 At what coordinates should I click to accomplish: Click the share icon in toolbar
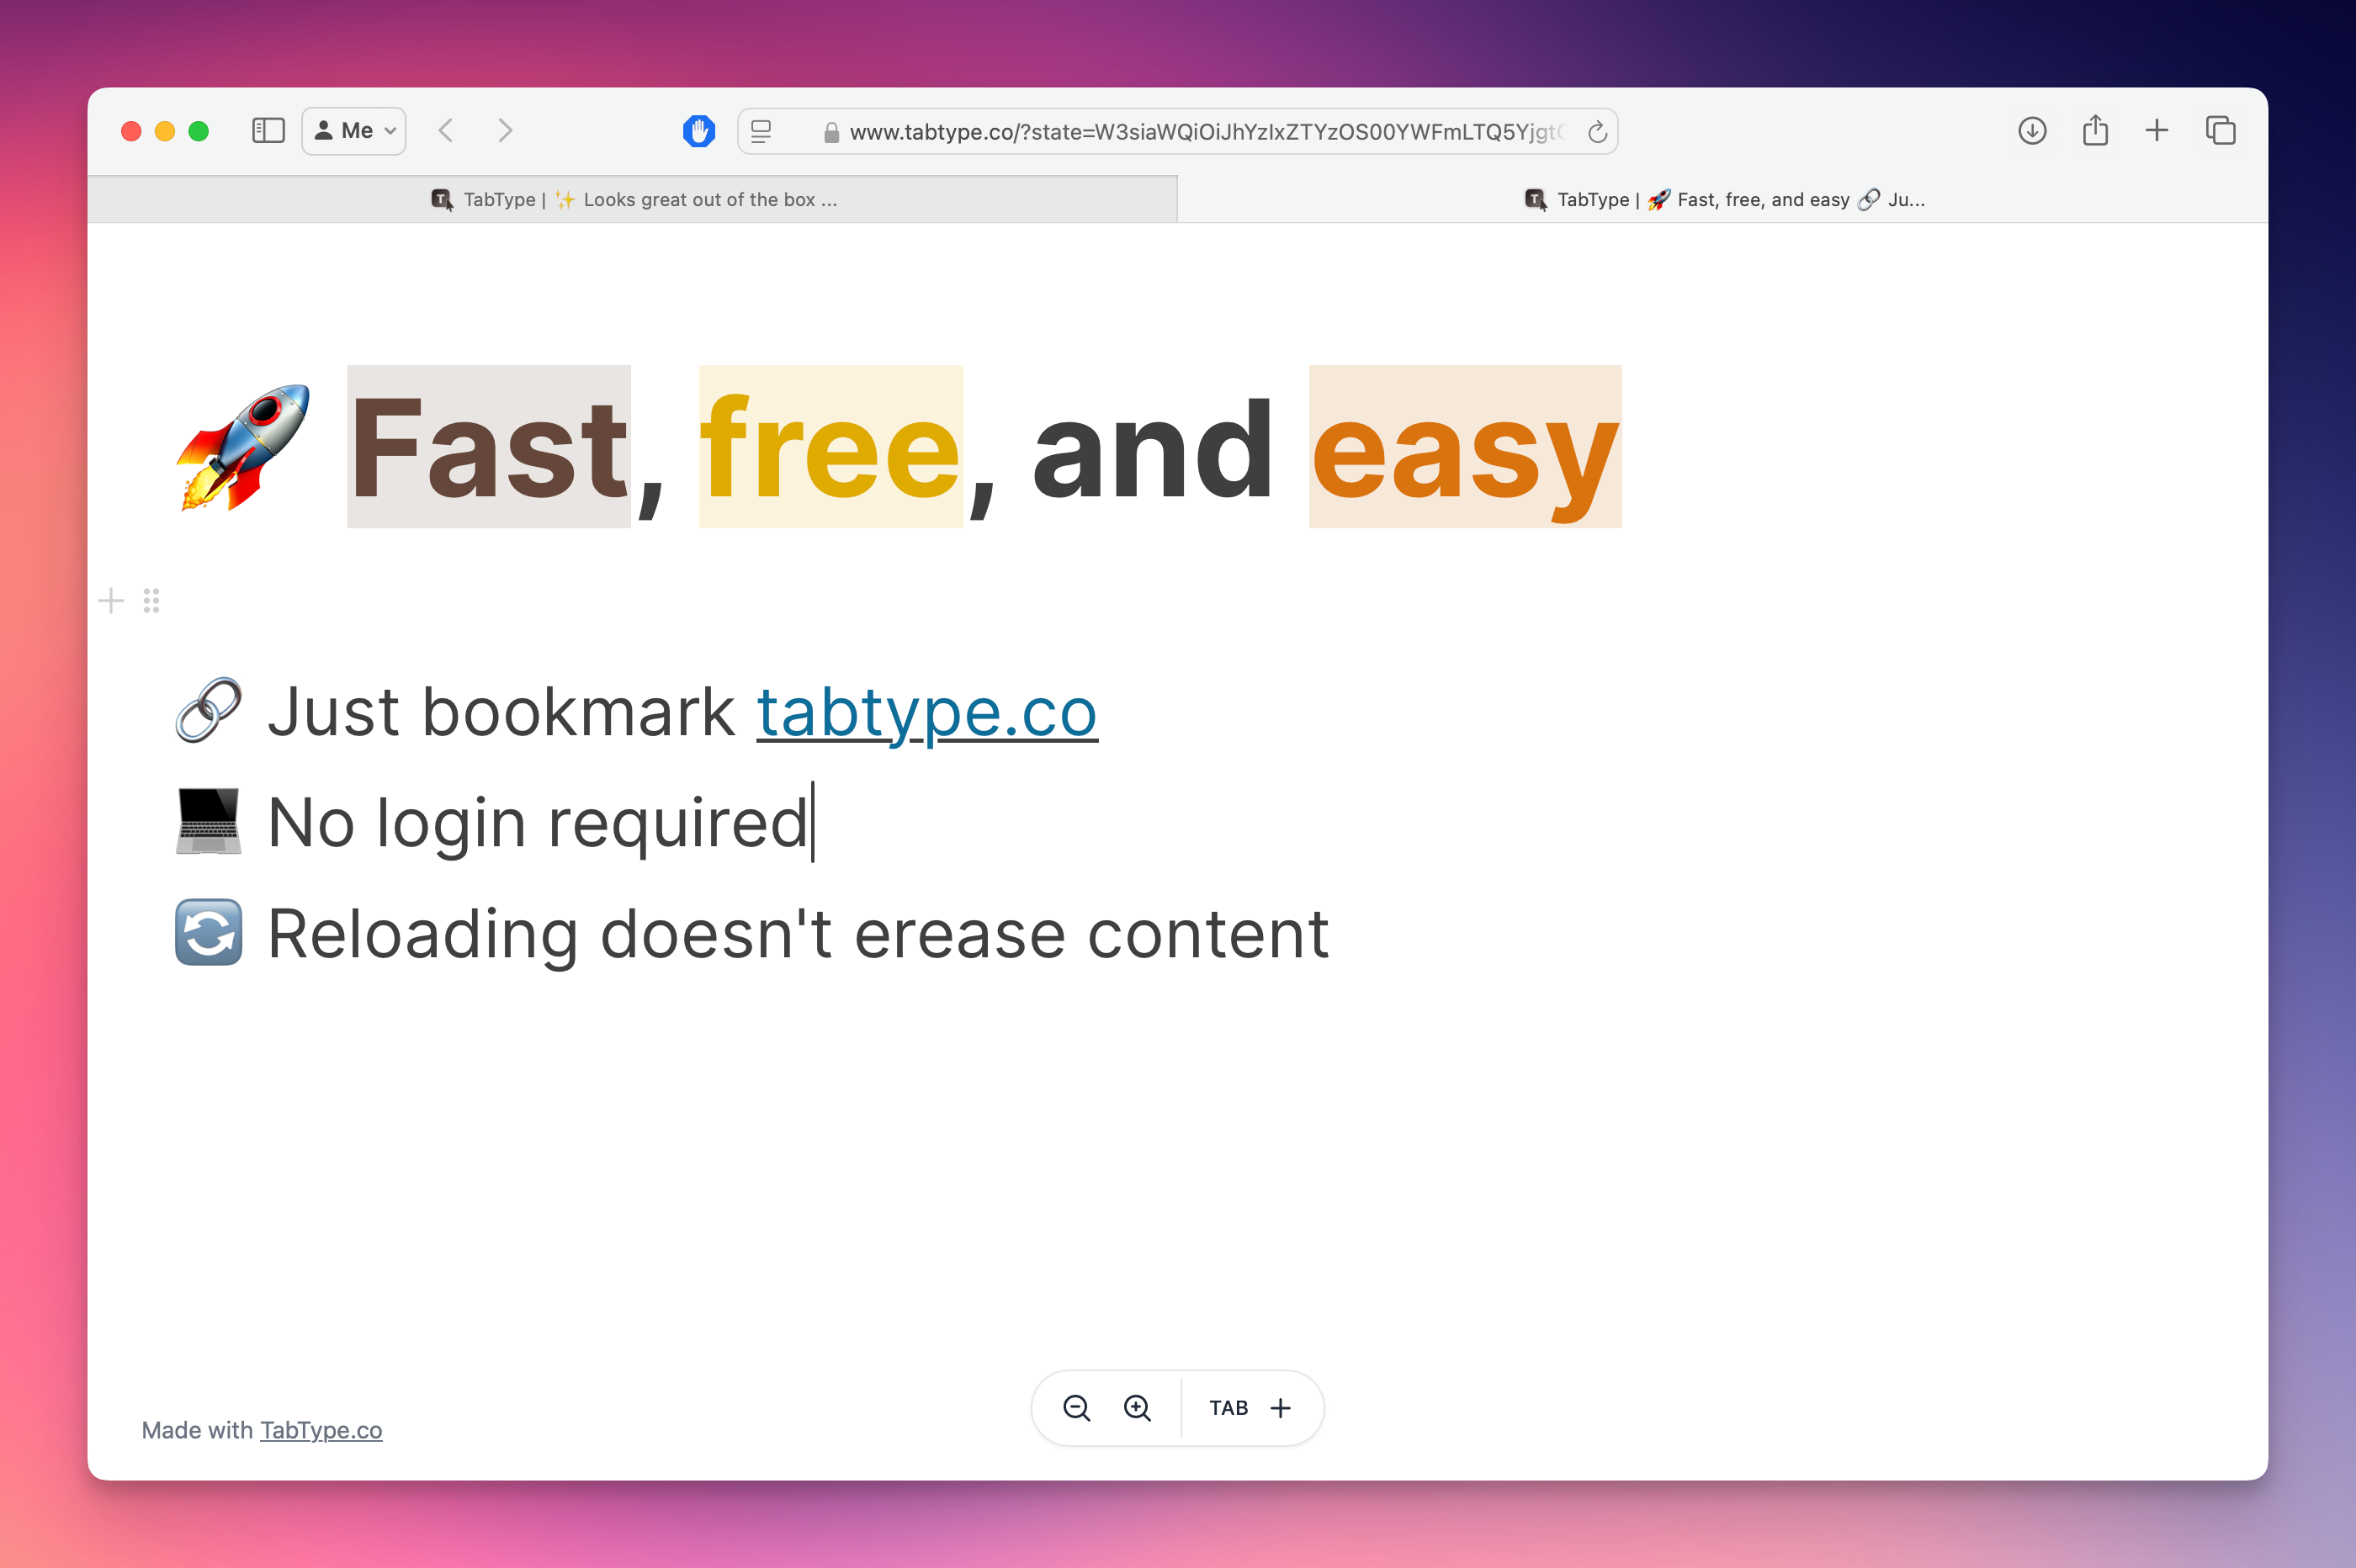pyautogui.click(x=2095, y=130)
